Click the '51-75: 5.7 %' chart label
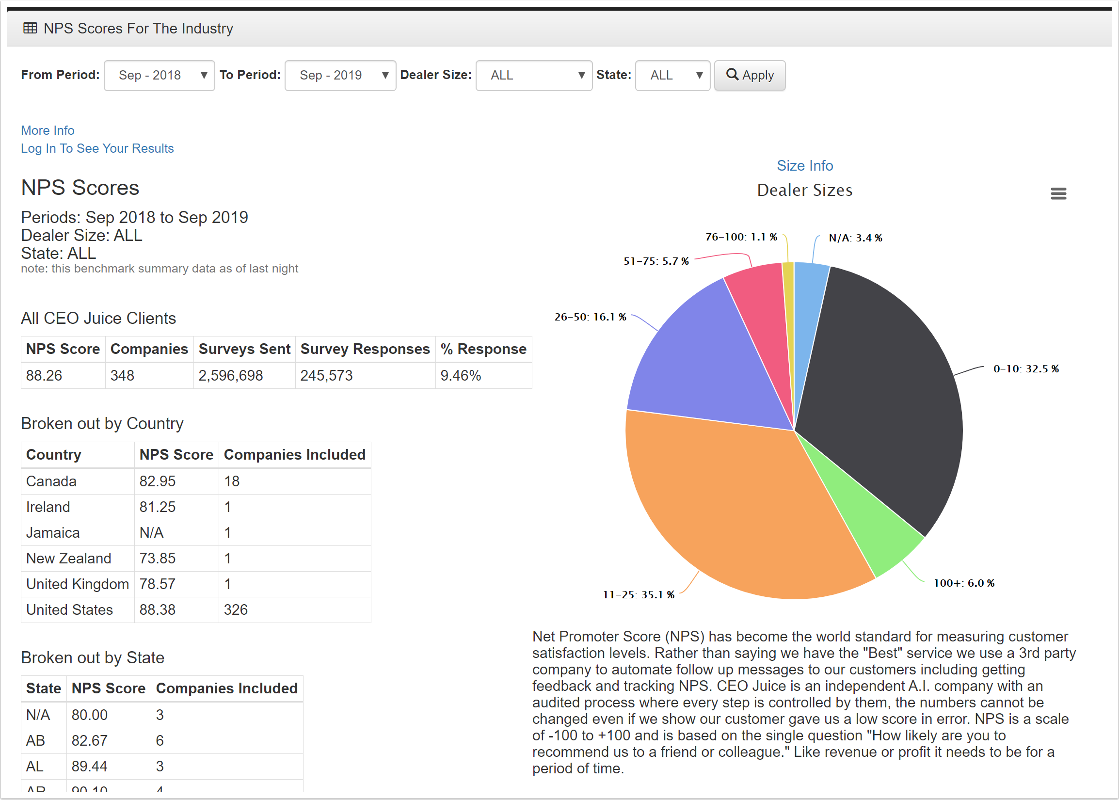The width and height of the screenshot is (1119, 800). pos(656,261)
